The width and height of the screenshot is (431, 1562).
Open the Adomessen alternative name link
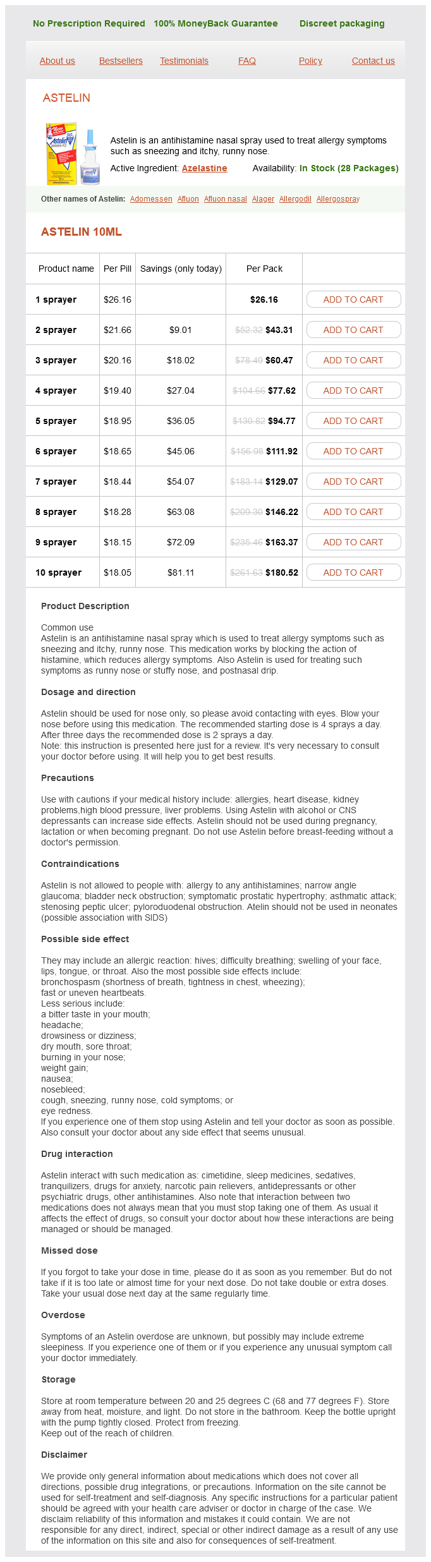point(151,199)
